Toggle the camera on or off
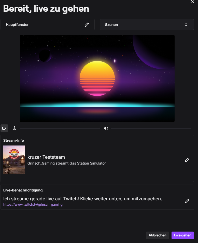This screenshot has width=198, height=243. tap(4, 128)
